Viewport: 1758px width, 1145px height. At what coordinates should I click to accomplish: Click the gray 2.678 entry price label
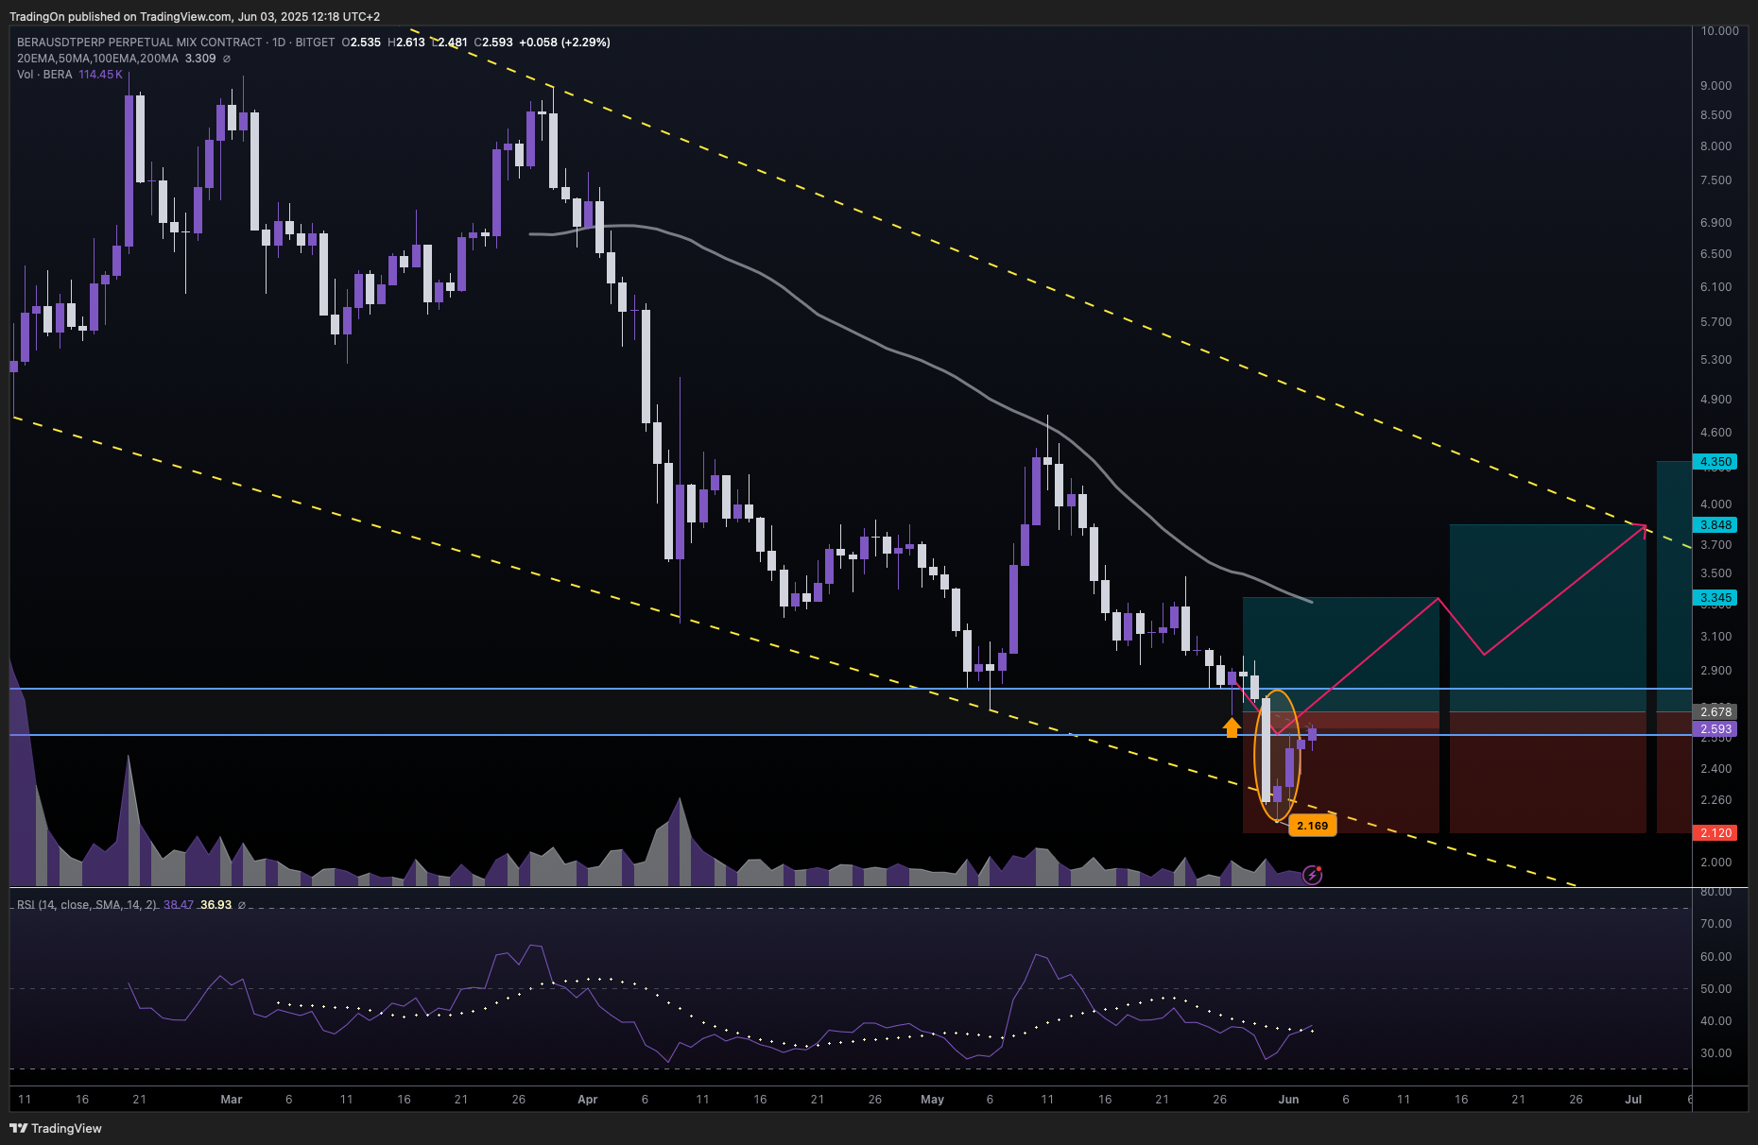point(1716,712)
